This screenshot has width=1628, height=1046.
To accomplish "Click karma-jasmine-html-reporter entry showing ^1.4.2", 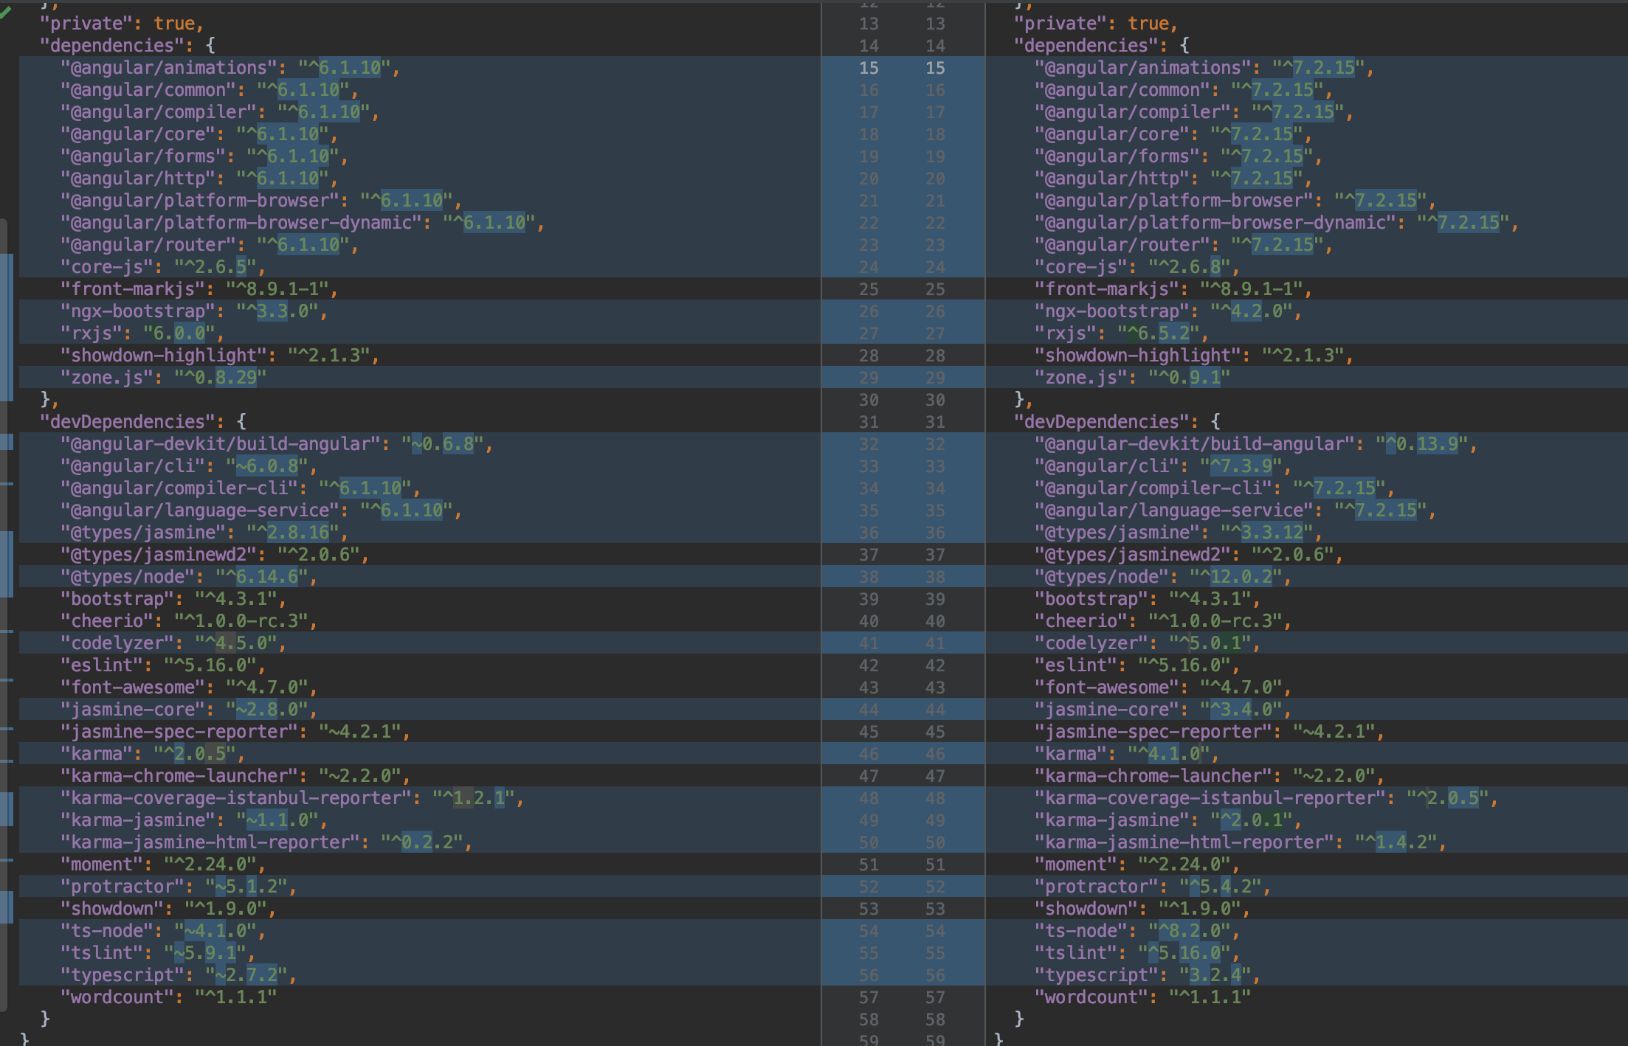I will 1241,842.
